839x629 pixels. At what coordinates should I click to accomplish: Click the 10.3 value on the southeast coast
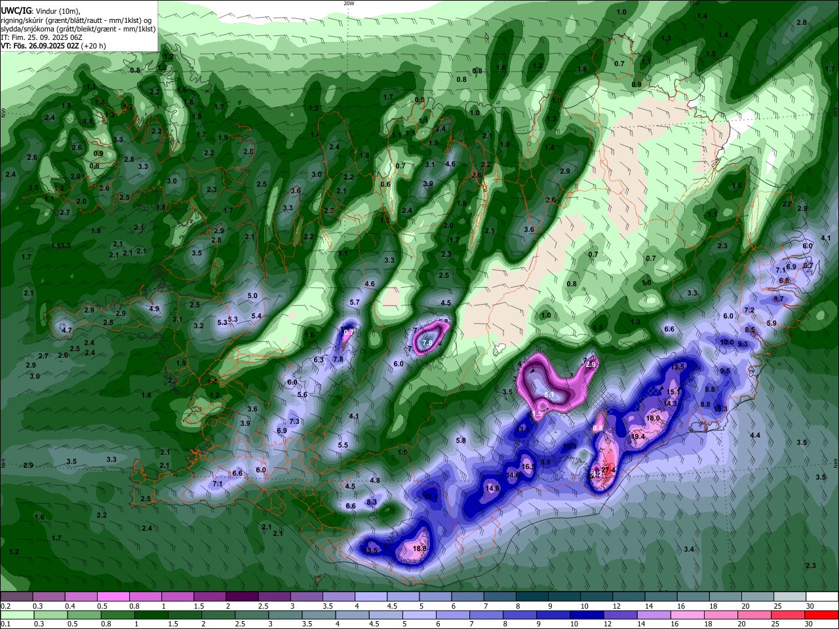(720, 408)
